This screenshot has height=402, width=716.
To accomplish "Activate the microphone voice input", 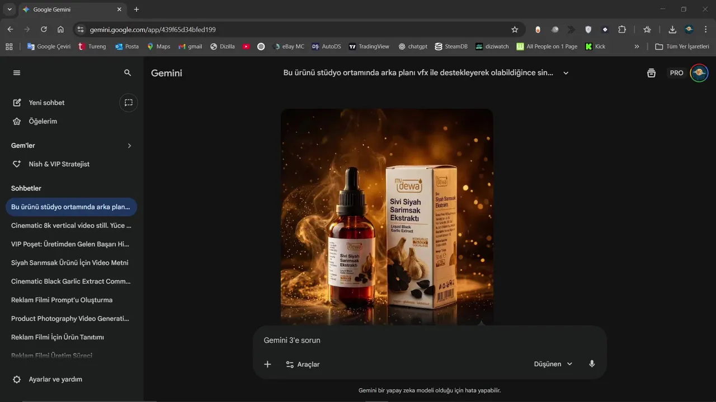I will pos(592,364).
